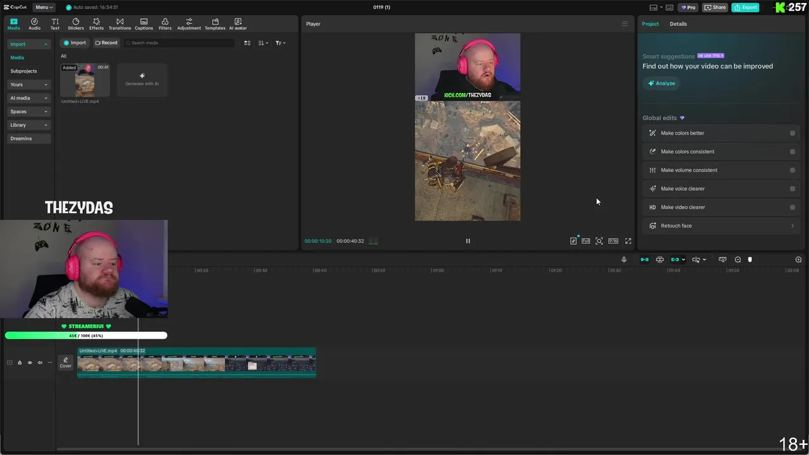
Task: Click the Export button
Action: [745, 8]
